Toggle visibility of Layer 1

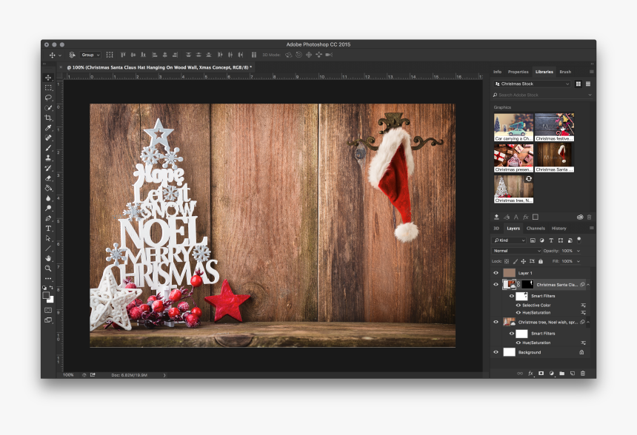tap(496, 272)
